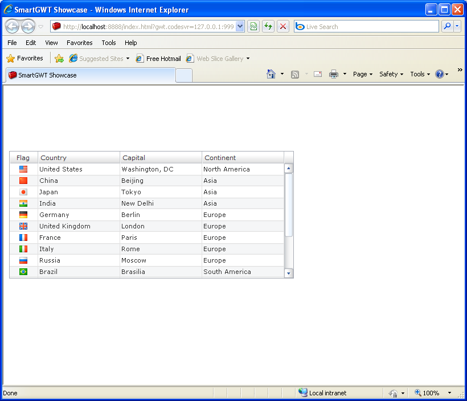
Task: Click the Local intranet zone indicator
Action: 322,393
